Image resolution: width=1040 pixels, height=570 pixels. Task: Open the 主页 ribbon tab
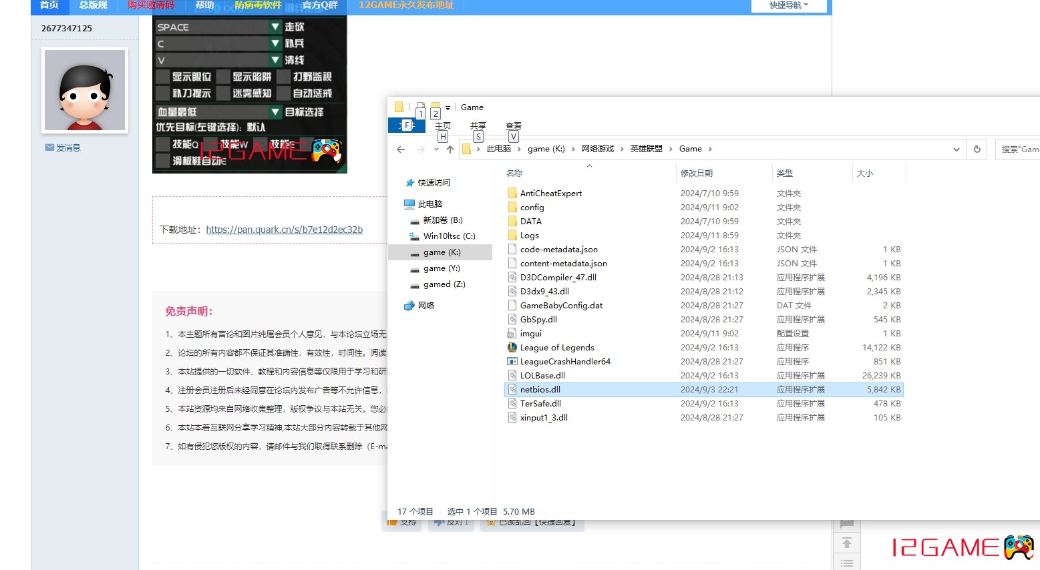(x=443, y=125)
